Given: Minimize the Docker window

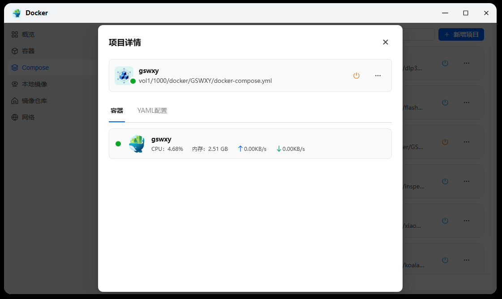Looking at the screenshot, I should pos(445,13).
